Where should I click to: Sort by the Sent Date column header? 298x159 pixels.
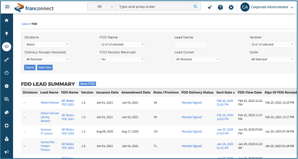click(226, 93)
